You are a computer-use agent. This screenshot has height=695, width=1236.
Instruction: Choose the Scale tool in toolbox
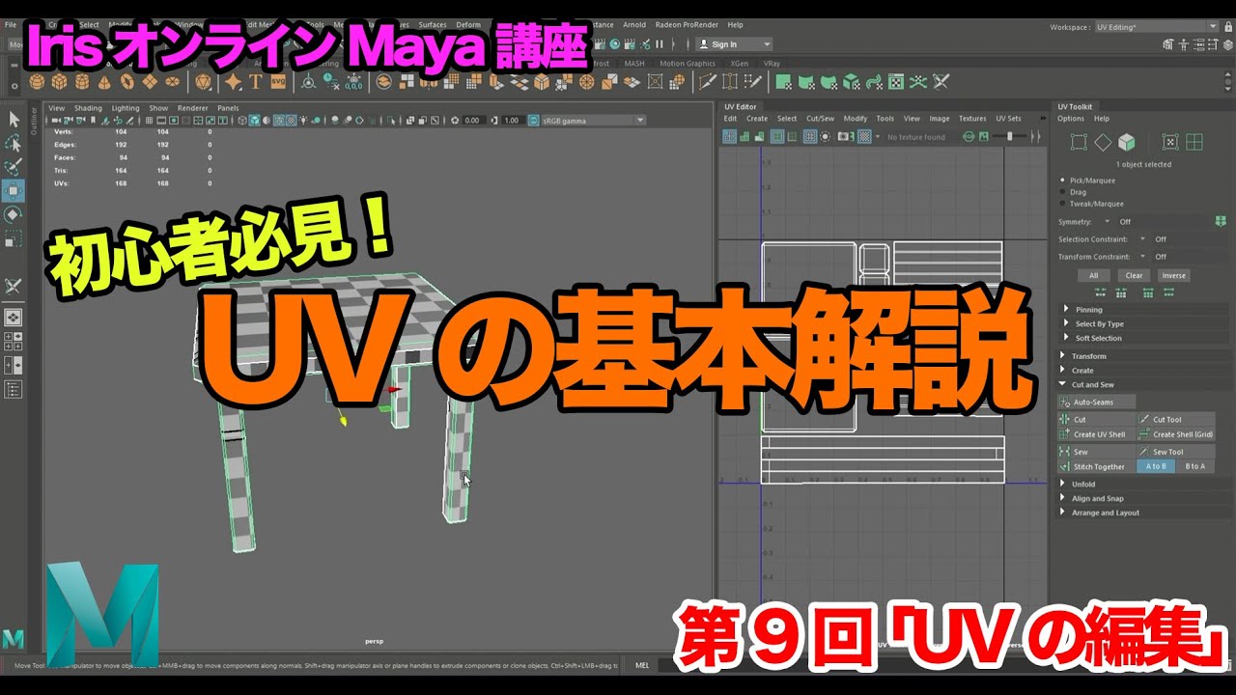click(x=14, y=237)
